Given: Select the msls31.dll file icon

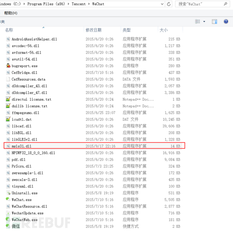Looking at the screenshot, I should pos(8,146).
